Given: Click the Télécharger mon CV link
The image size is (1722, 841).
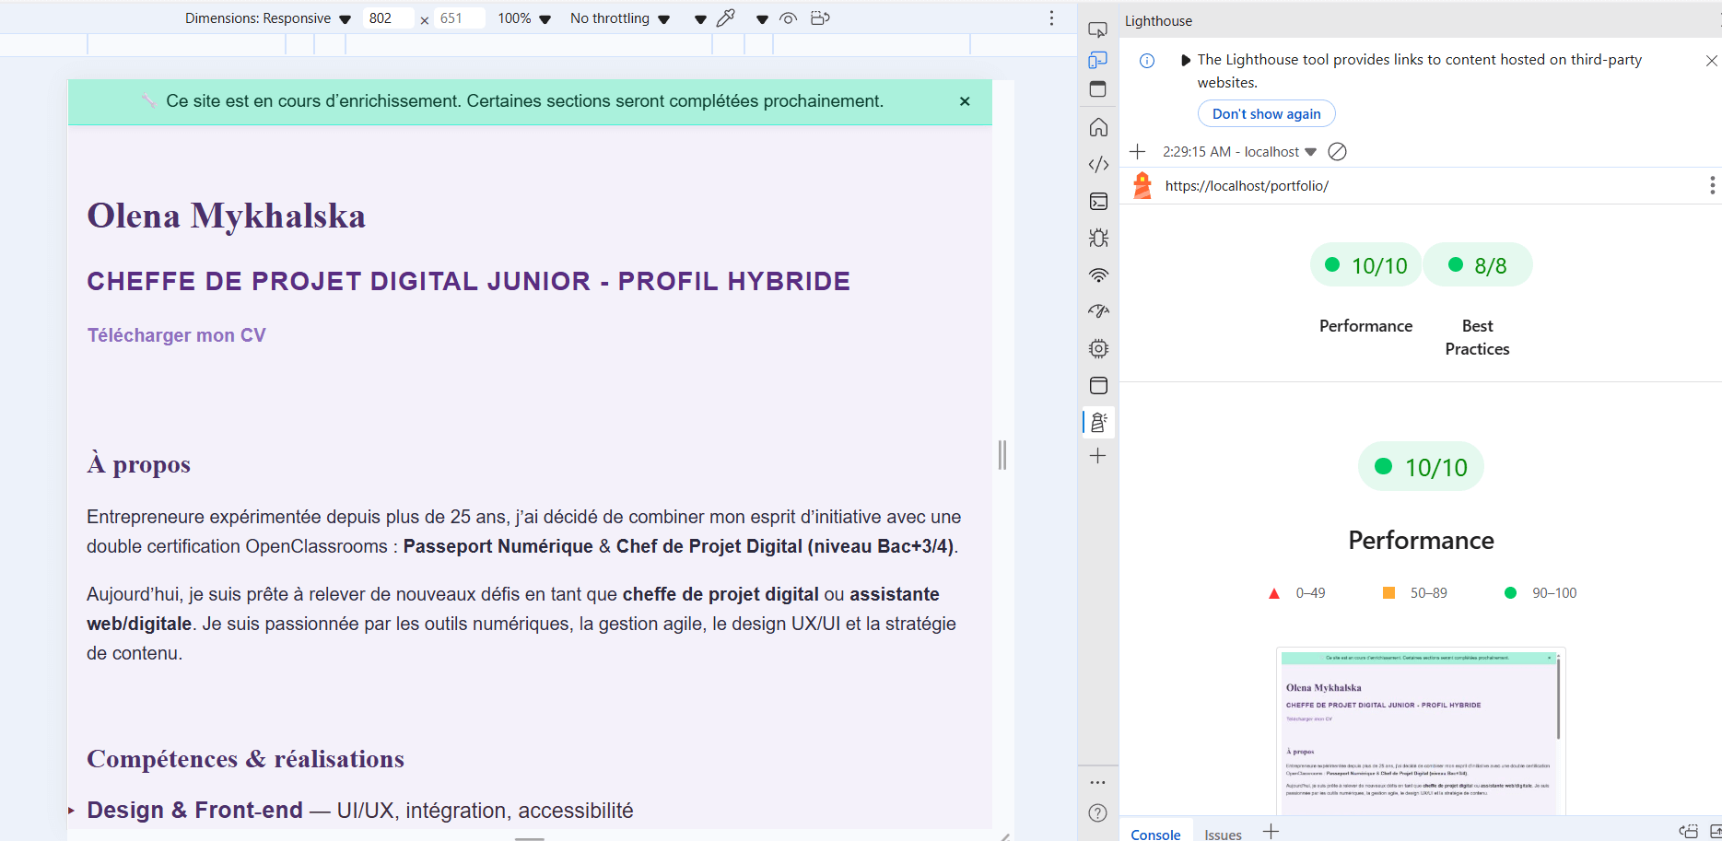Looking at the screenshot, I should click(177, 335).
